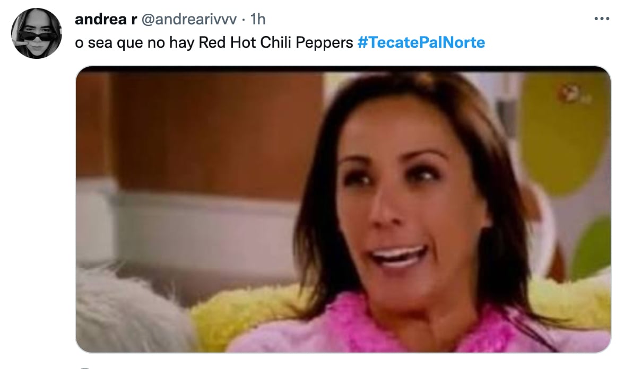
Task: Click andrea r's profile avatar
Action: pos(36,33)
